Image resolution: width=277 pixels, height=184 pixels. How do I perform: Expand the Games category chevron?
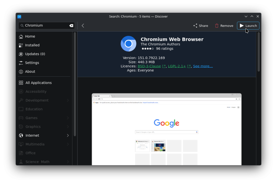point(68,118)
